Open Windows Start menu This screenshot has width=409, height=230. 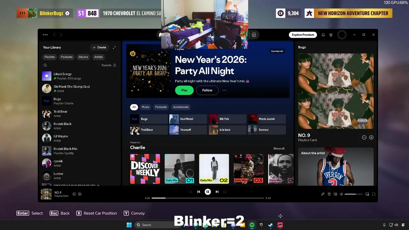point(129,225)
